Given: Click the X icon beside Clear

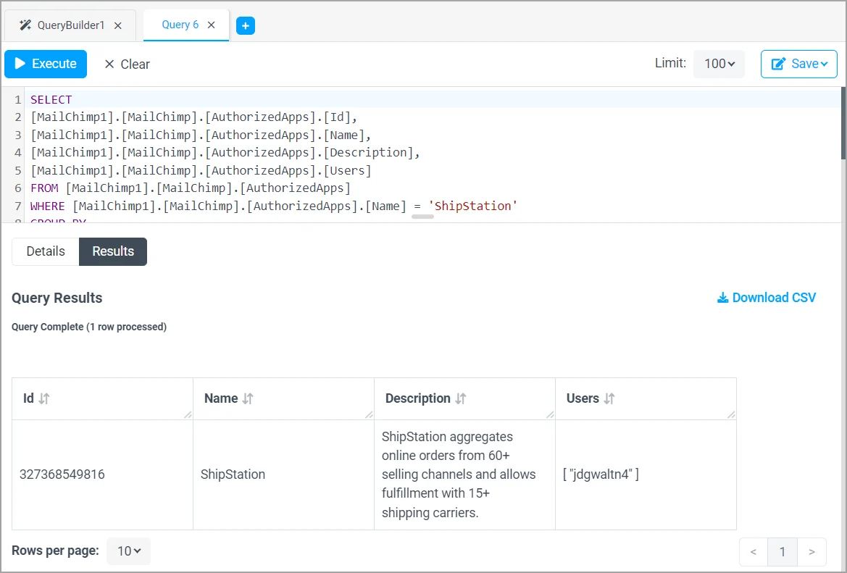Looking at the screenshot, I should [109, 64].
